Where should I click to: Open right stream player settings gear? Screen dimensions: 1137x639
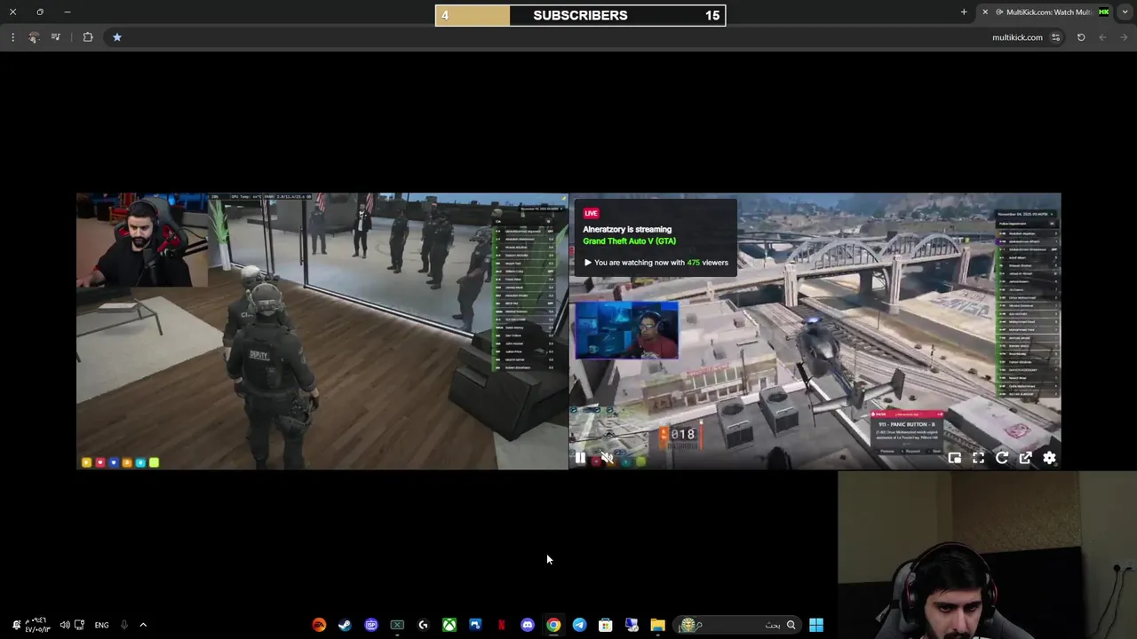point(1049,458)
